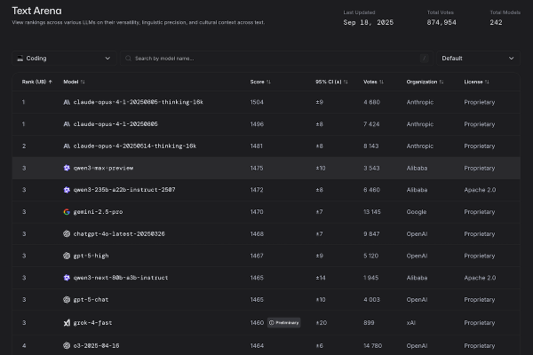Screen dimensions: 533x355
Task: Click Apache 2.0 license for qwen3-next-80b-a3b-instruct
Action: (480, 278)
